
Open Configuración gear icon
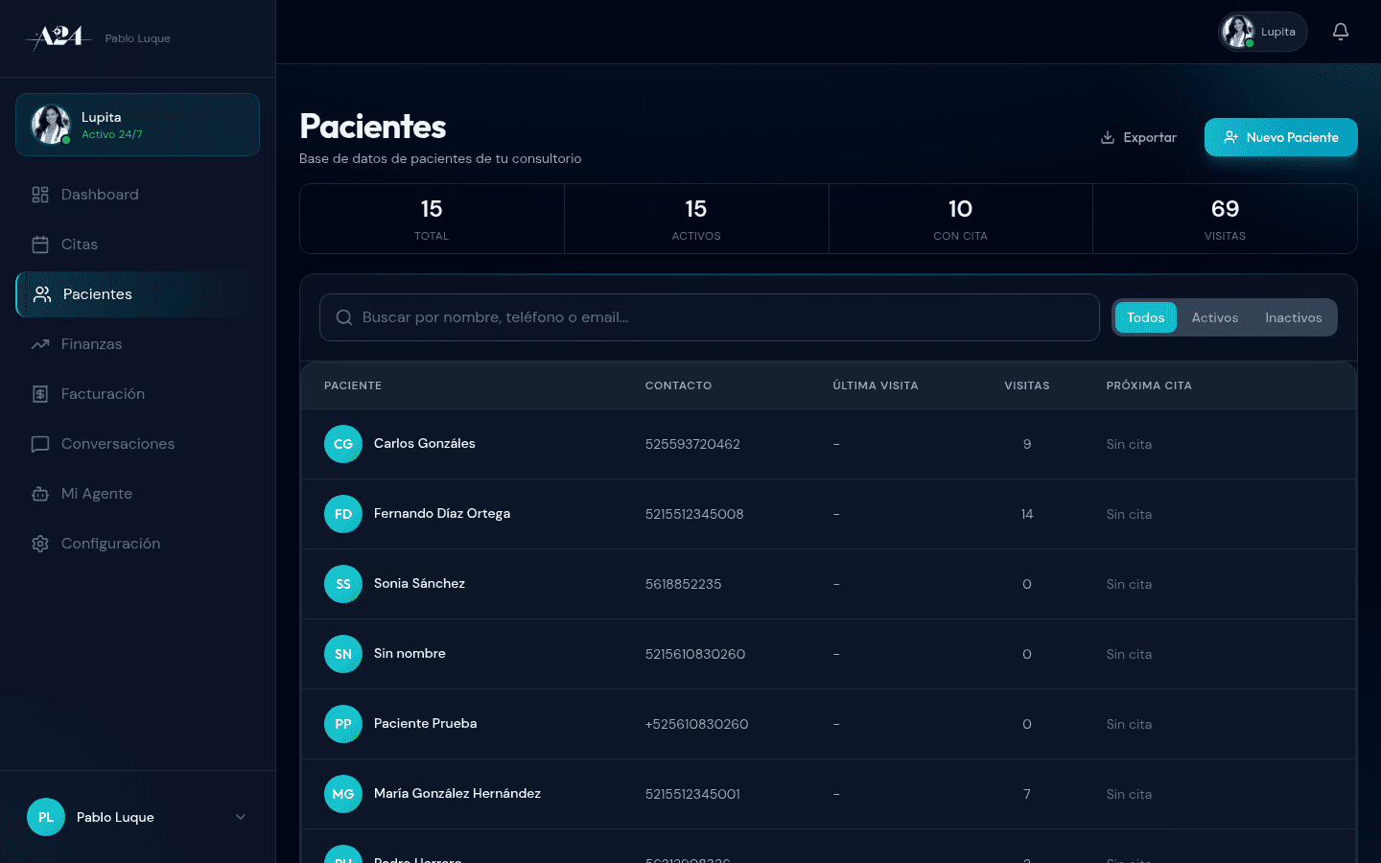point(39,543)
